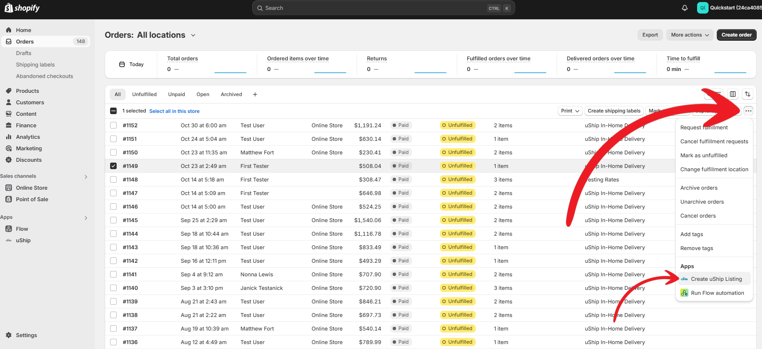
Task: Click Create shipping labels button
Action: [614, 111]
